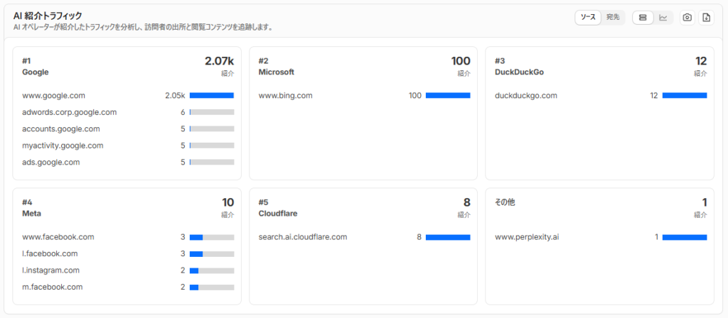Click the www.bing.com progress bar
This screenshot has height=318, width=728.
[448, 96]
